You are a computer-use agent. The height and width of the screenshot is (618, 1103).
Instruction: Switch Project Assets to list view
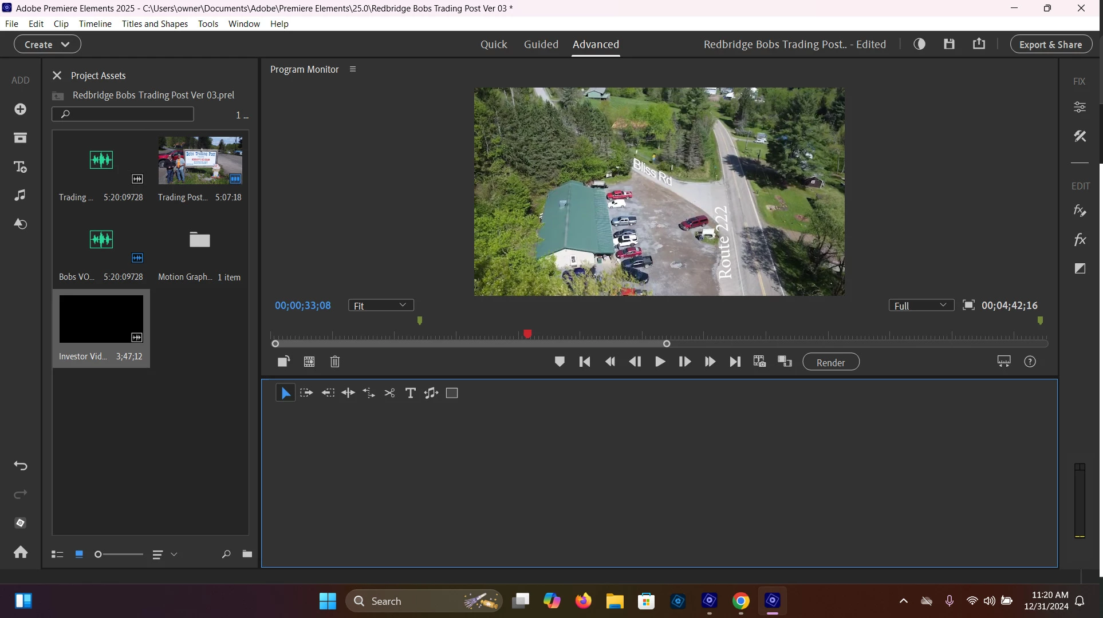point(57,554)
